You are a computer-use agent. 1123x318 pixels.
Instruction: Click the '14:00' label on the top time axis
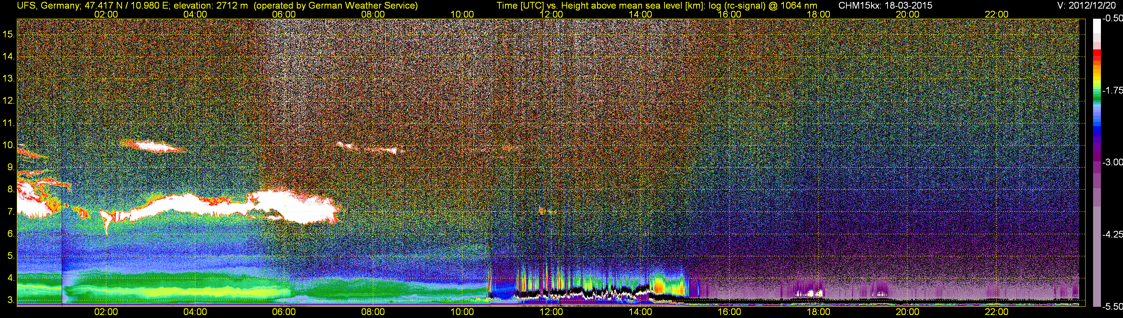tap(640, 14)
